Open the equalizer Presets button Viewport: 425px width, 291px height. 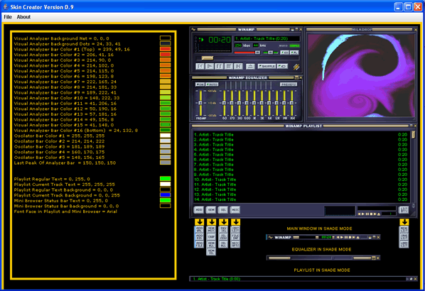pyautogui.click(x=289, y=84)
